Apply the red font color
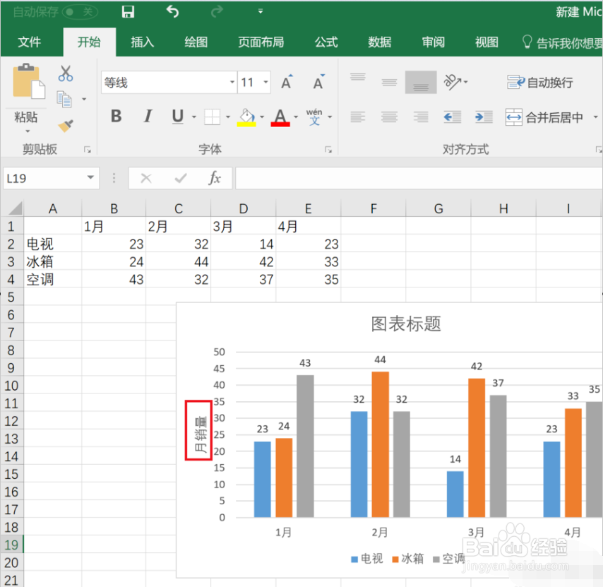The image size is (603, 587). 280,117
